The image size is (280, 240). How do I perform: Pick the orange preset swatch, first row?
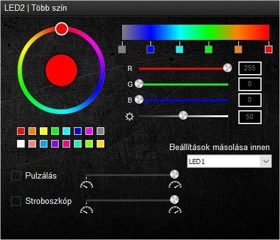click(32, 131)
